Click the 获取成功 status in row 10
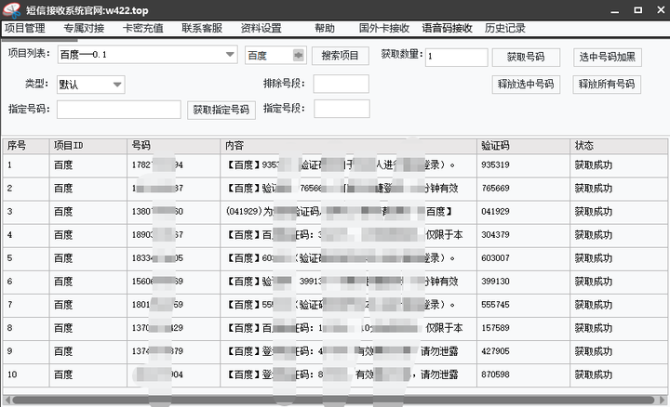The width and height of the screenshot is (670, 407). coord(594,374)
